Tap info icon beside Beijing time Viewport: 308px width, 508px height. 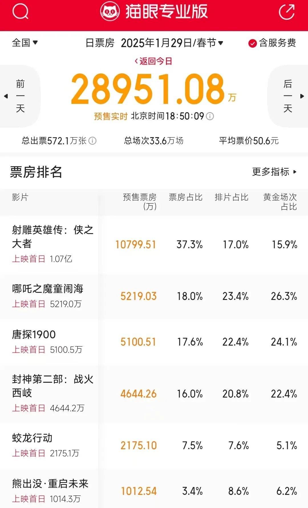(x=210, y=116)
